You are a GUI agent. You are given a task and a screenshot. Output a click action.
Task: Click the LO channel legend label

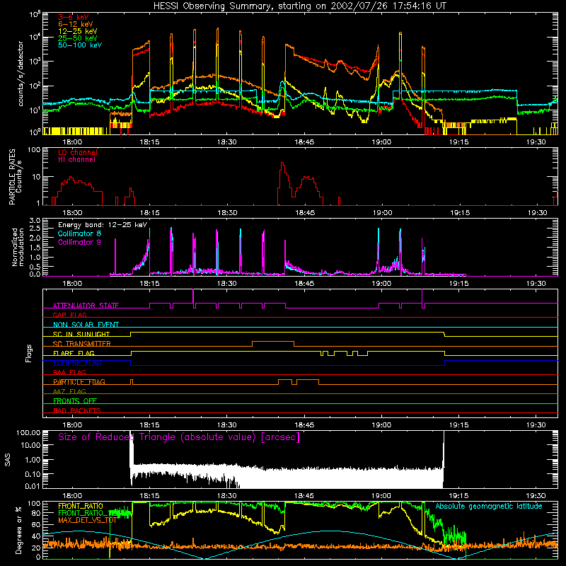(78, 152)
